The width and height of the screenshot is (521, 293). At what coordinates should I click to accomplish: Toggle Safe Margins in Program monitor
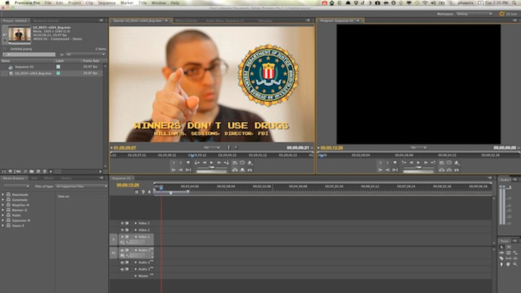tap(449, 163)
